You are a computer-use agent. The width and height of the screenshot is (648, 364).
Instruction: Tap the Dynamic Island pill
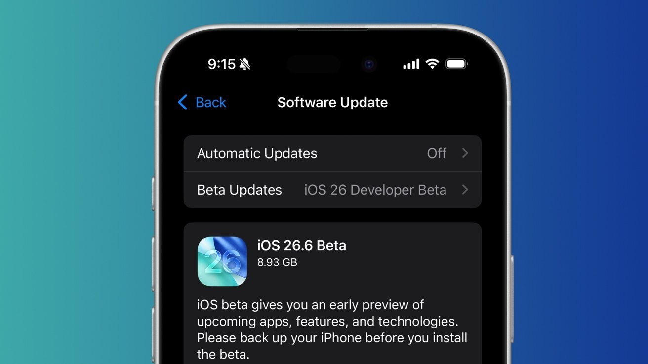313,64
